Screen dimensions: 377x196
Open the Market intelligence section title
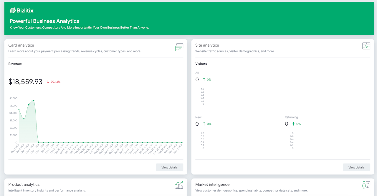click(x=212, y=185)
